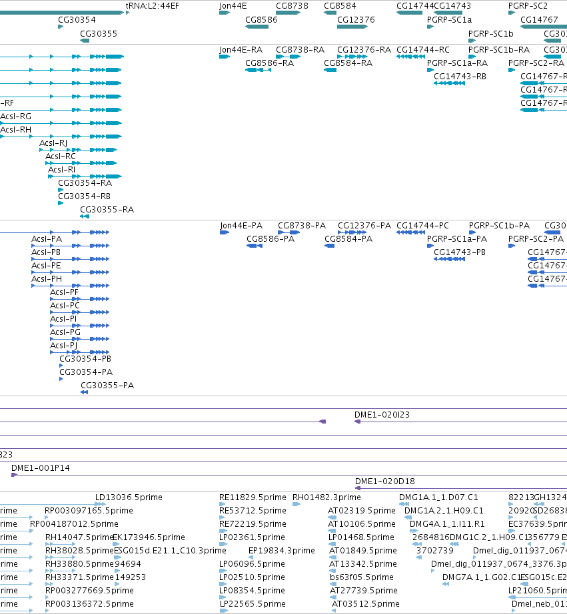The width and height of the screenshot is (567, 614).
Task: Click the CG8738-PA protein label
Action: (x=302, y=226)
